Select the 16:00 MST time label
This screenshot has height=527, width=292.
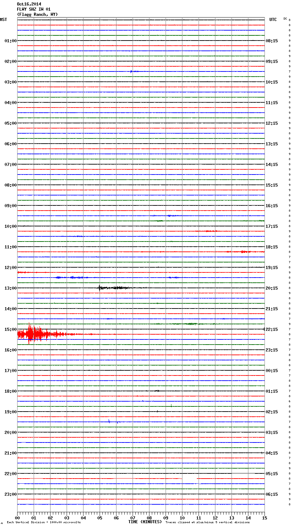click(x=11, y=350)
